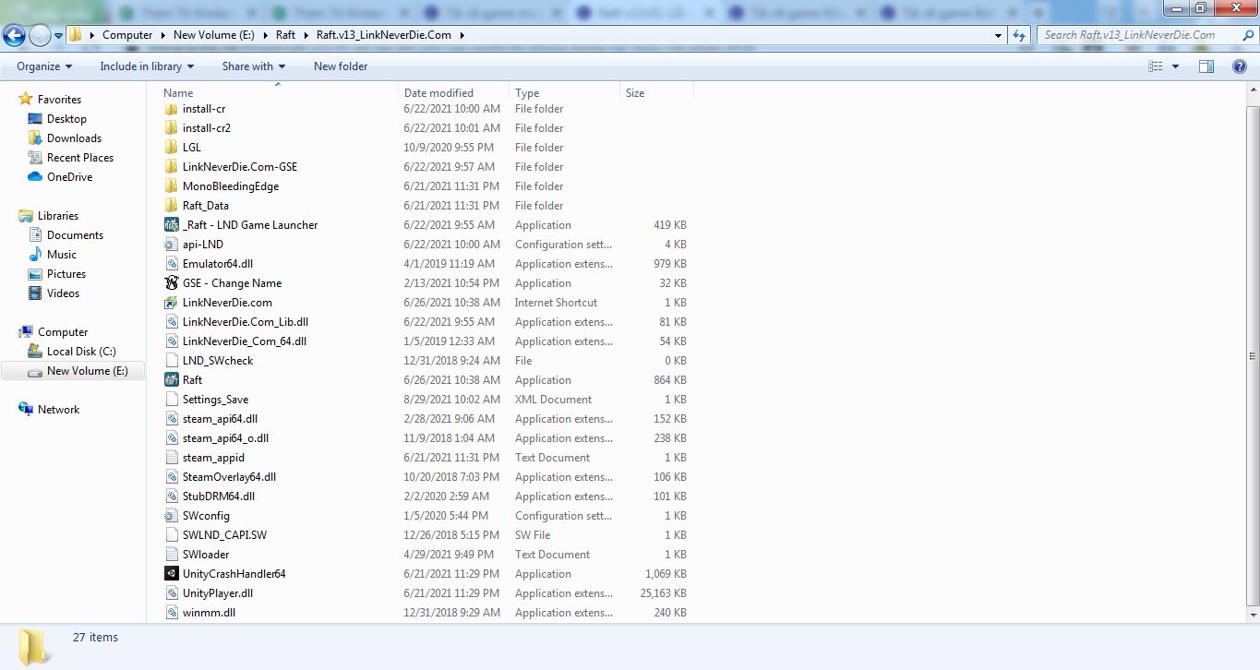Viewport: 1260px width, 670px height.
Task: Open the Organize dropdown menu
Action: 44,66
